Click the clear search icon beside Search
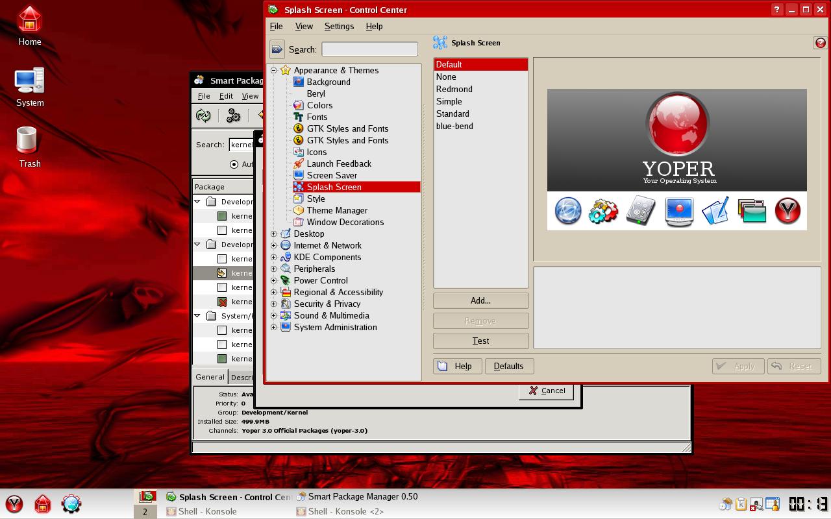 tap(277, 49)
